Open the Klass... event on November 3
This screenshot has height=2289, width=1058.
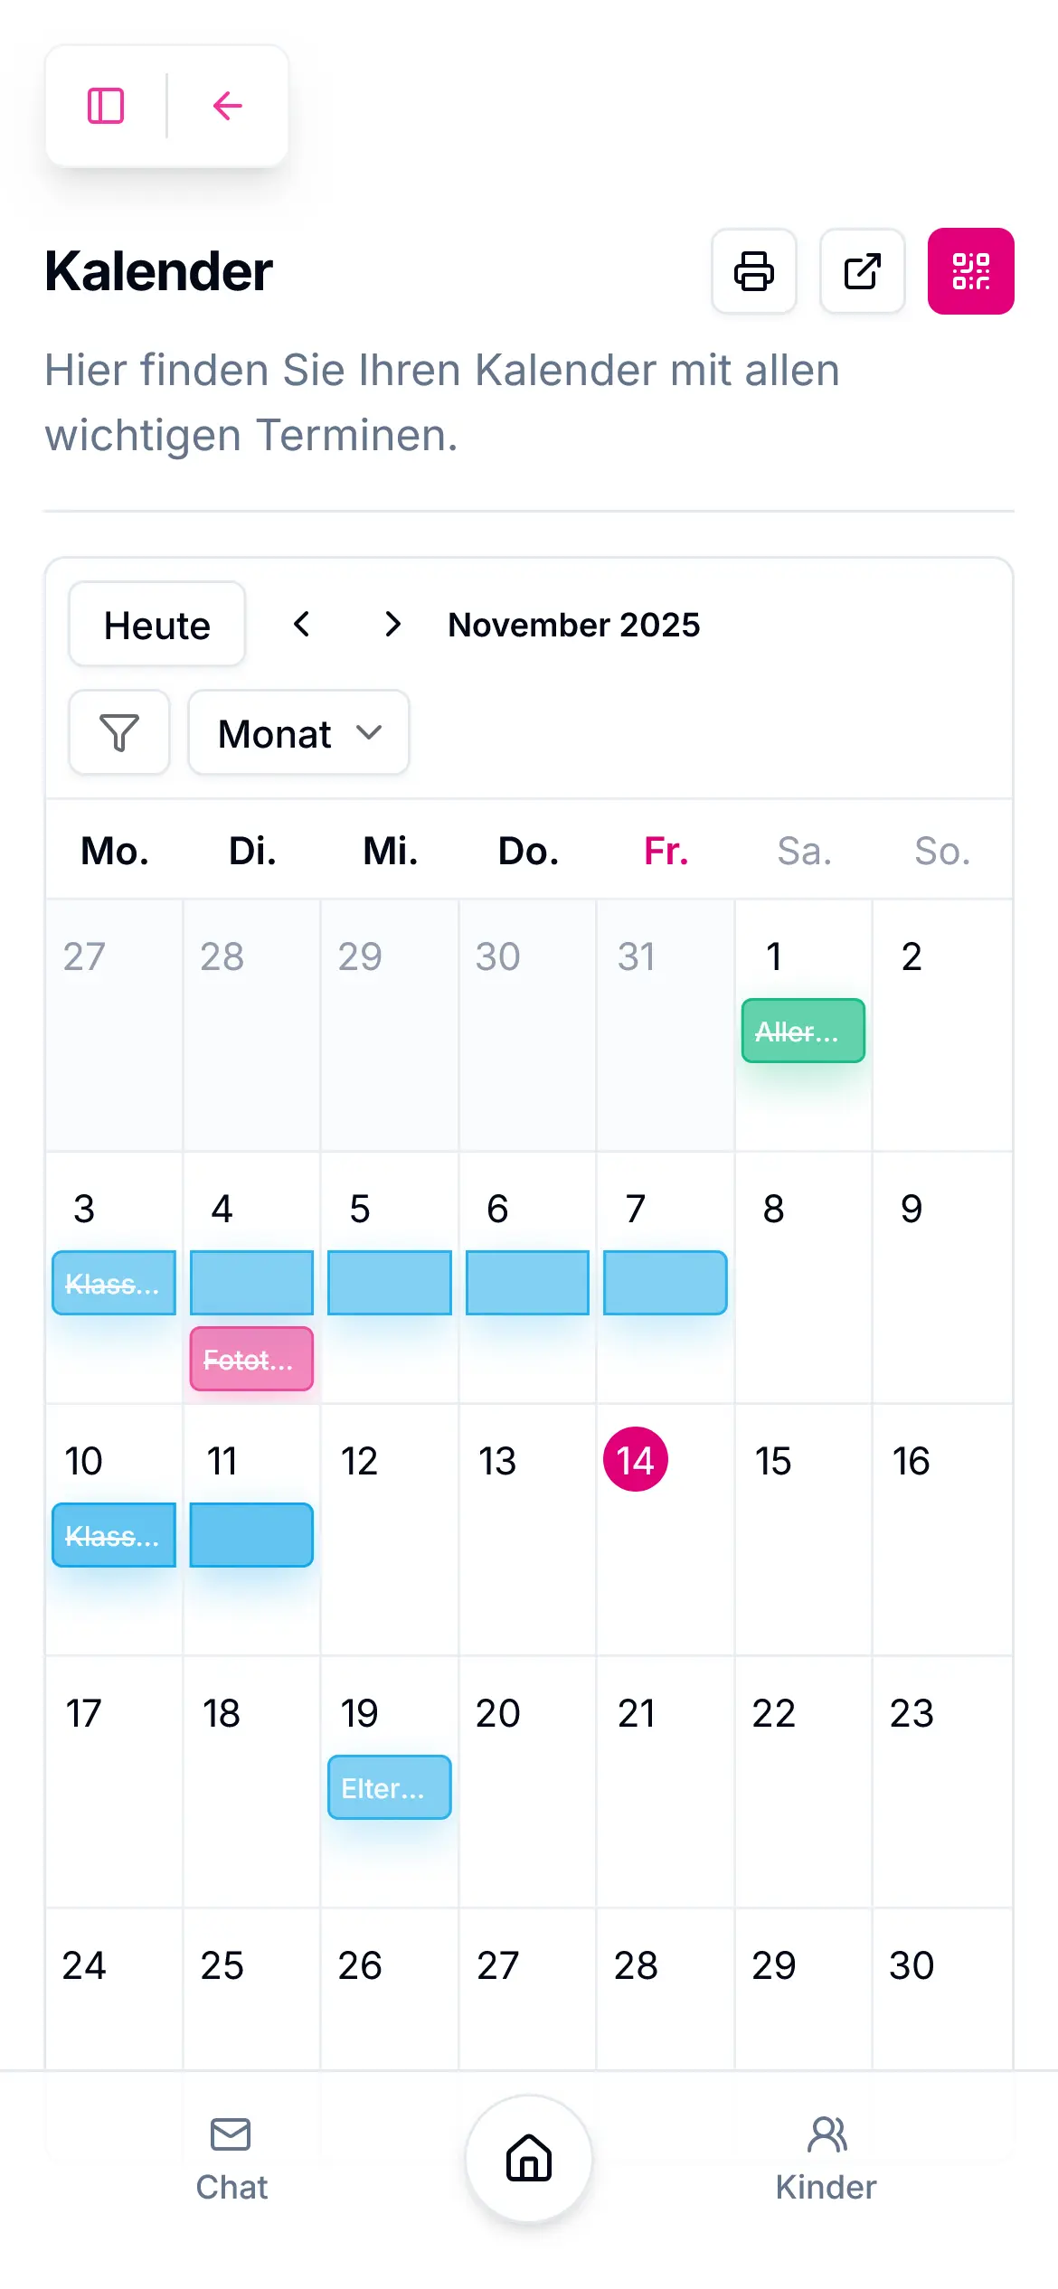[x=114, y=1283]
